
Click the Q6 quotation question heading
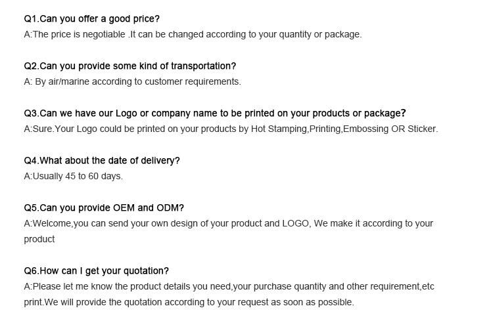(96, 271)
